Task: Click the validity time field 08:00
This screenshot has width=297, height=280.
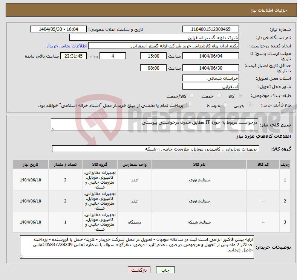Action: [153, 68]
